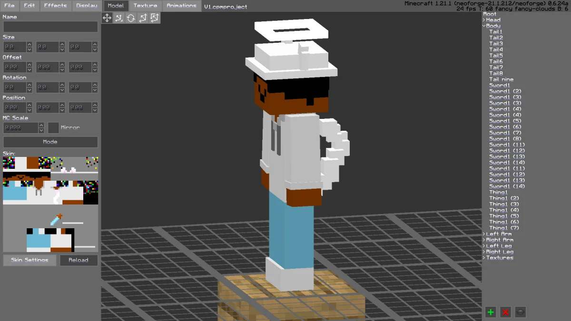Open Skin Settings
571x321 pixels.
[30, 260]
